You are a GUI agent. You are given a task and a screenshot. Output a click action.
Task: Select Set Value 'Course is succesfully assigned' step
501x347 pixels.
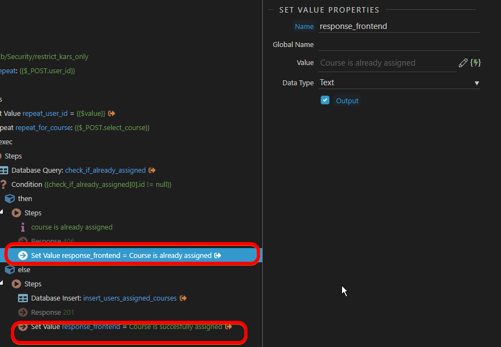pyautogui.click(x=127, y=327)
